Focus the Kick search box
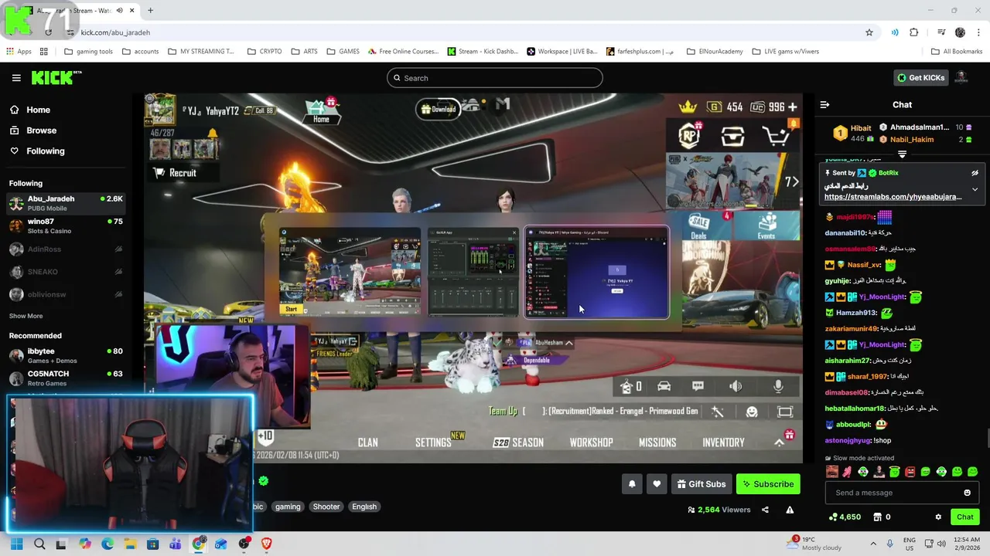The height and width of the screenshot is (556, 990). click(494, 78)
